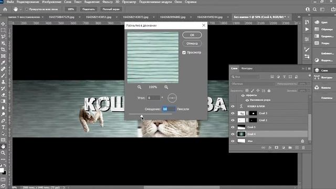Click the Смещение distance input field
The width and height of the screenshot is (336, 189).
[x=169, y=109]
